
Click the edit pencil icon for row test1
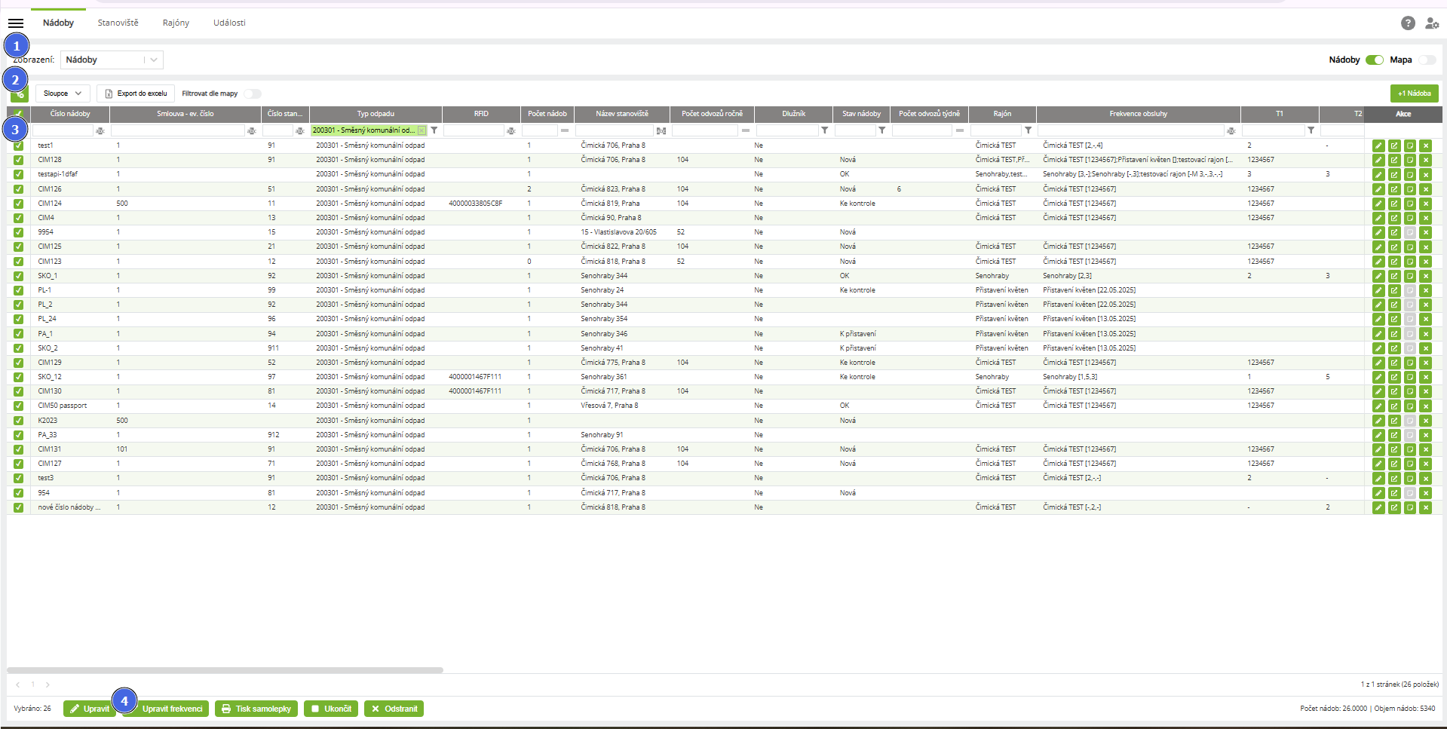(1378, 145)
